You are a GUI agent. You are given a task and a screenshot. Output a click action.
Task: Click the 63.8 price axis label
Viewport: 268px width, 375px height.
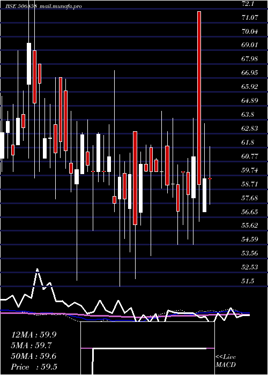point(248,114)
